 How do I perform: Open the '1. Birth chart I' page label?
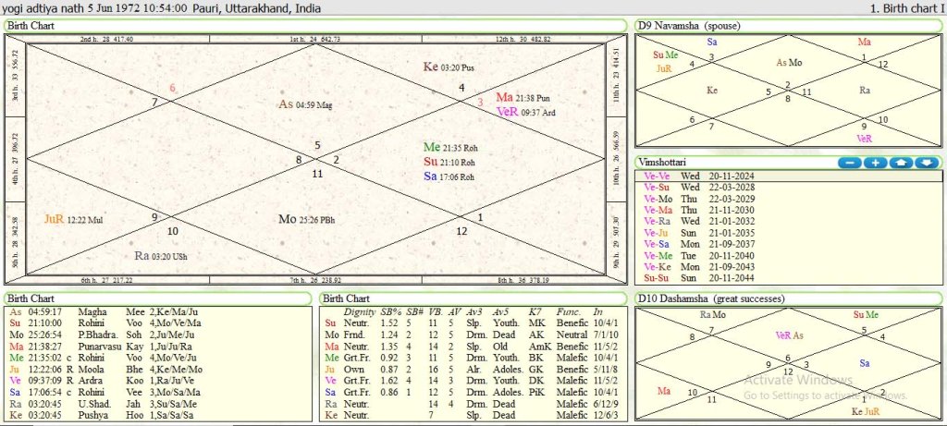[x=907, y=7]
